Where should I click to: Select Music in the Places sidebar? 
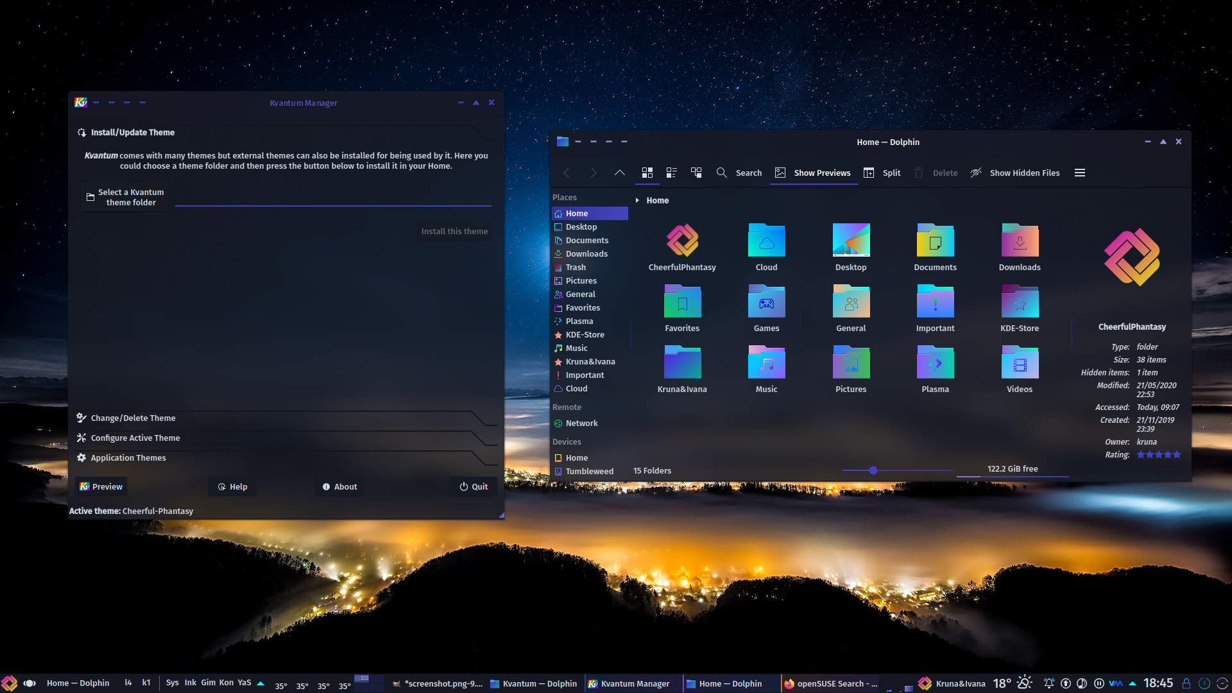click(x=590, y=348)
